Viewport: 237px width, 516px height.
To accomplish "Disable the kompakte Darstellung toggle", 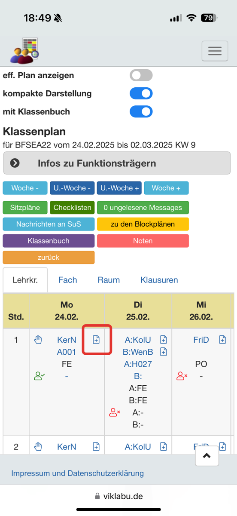I will 141,93.
